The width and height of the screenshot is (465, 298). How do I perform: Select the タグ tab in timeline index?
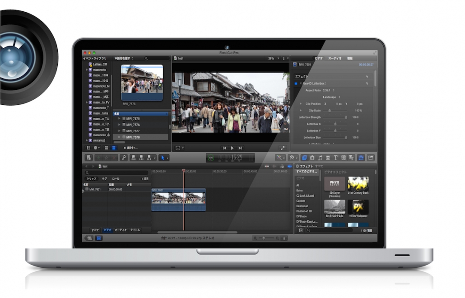[104, 179]
